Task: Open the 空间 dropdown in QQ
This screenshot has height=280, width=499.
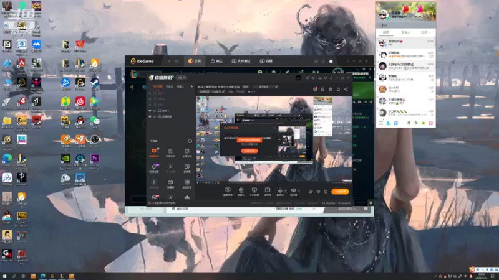Action: click(x=425, y=32)
